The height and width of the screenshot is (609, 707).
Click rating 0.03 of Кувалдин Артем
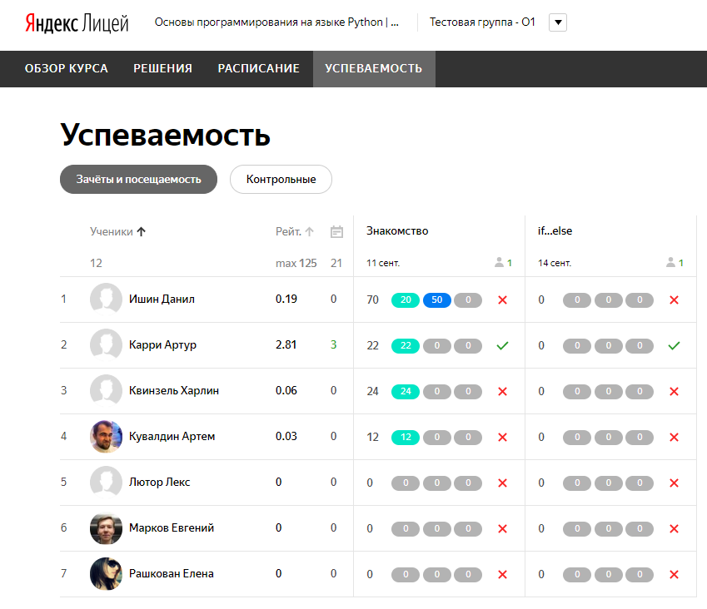[x=286, y=437]
